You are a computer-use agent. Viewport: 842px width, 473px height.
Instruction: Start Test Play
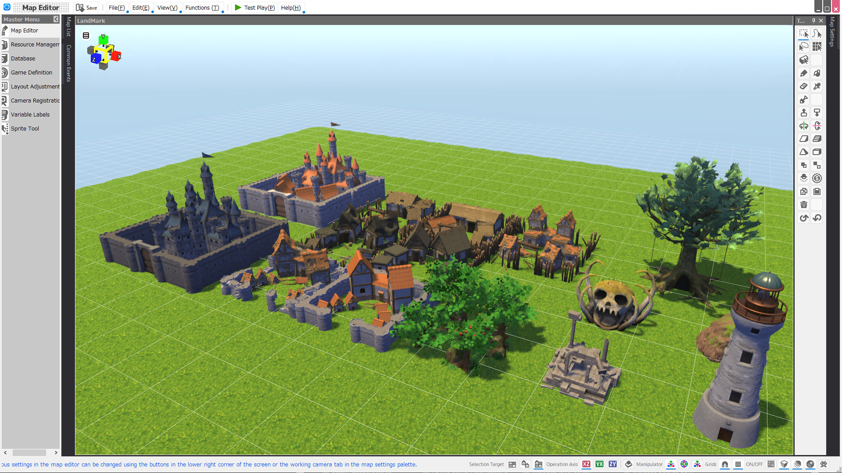tap(254, 7)
